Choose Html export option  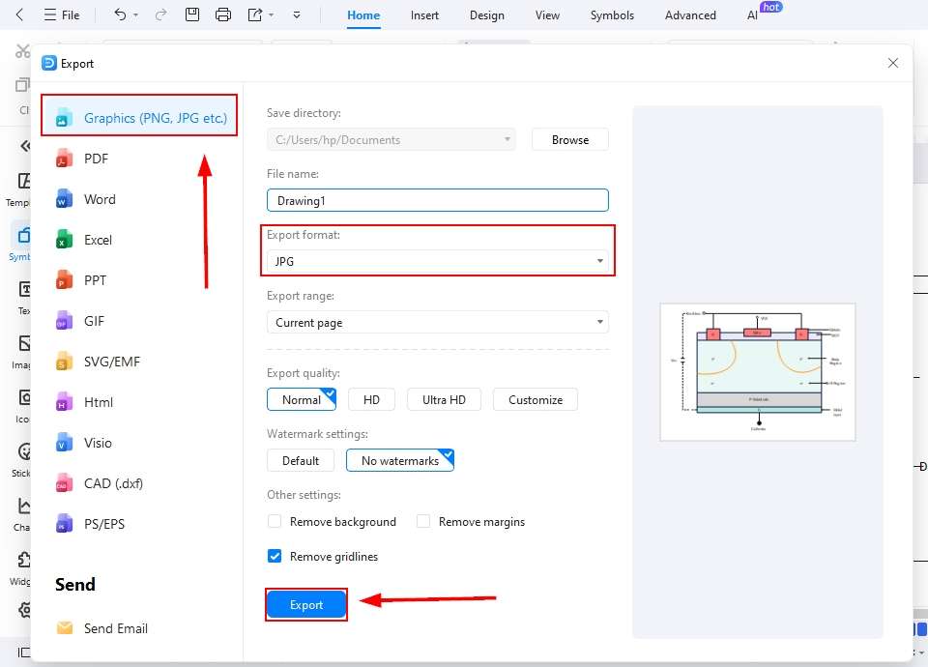[x=99, y=402]
